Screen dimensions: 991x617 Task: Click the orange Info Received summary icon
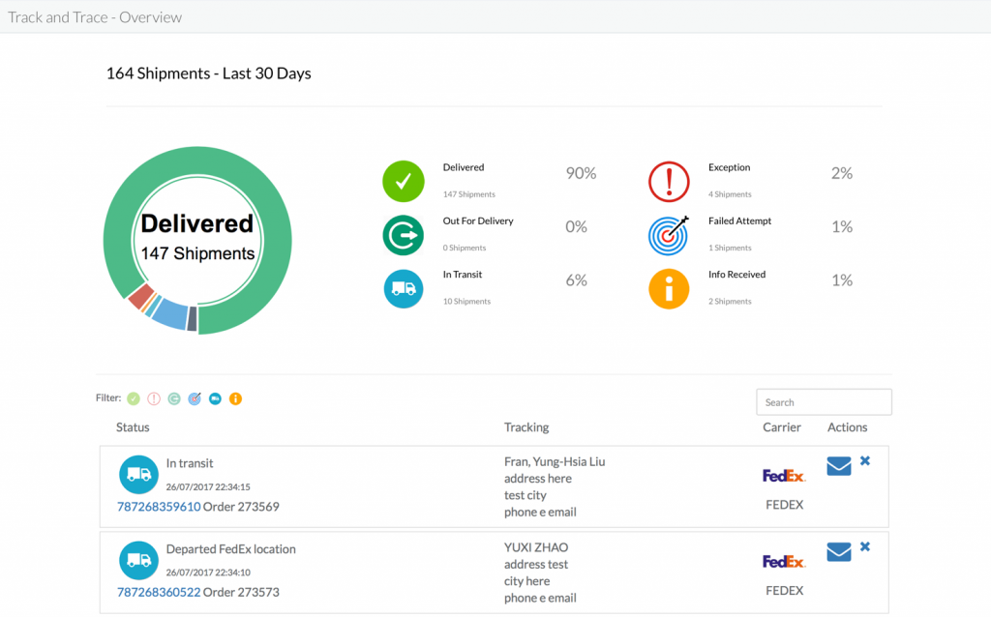click(x=669, y=288)
